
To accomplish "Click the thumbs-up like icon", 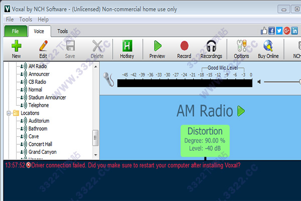I will (x=264, y=31).
